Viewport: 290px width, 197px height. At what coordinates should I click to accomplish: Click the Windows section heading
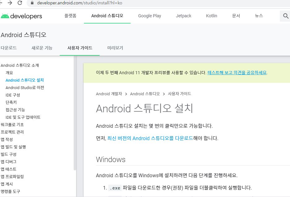[110, 160]
